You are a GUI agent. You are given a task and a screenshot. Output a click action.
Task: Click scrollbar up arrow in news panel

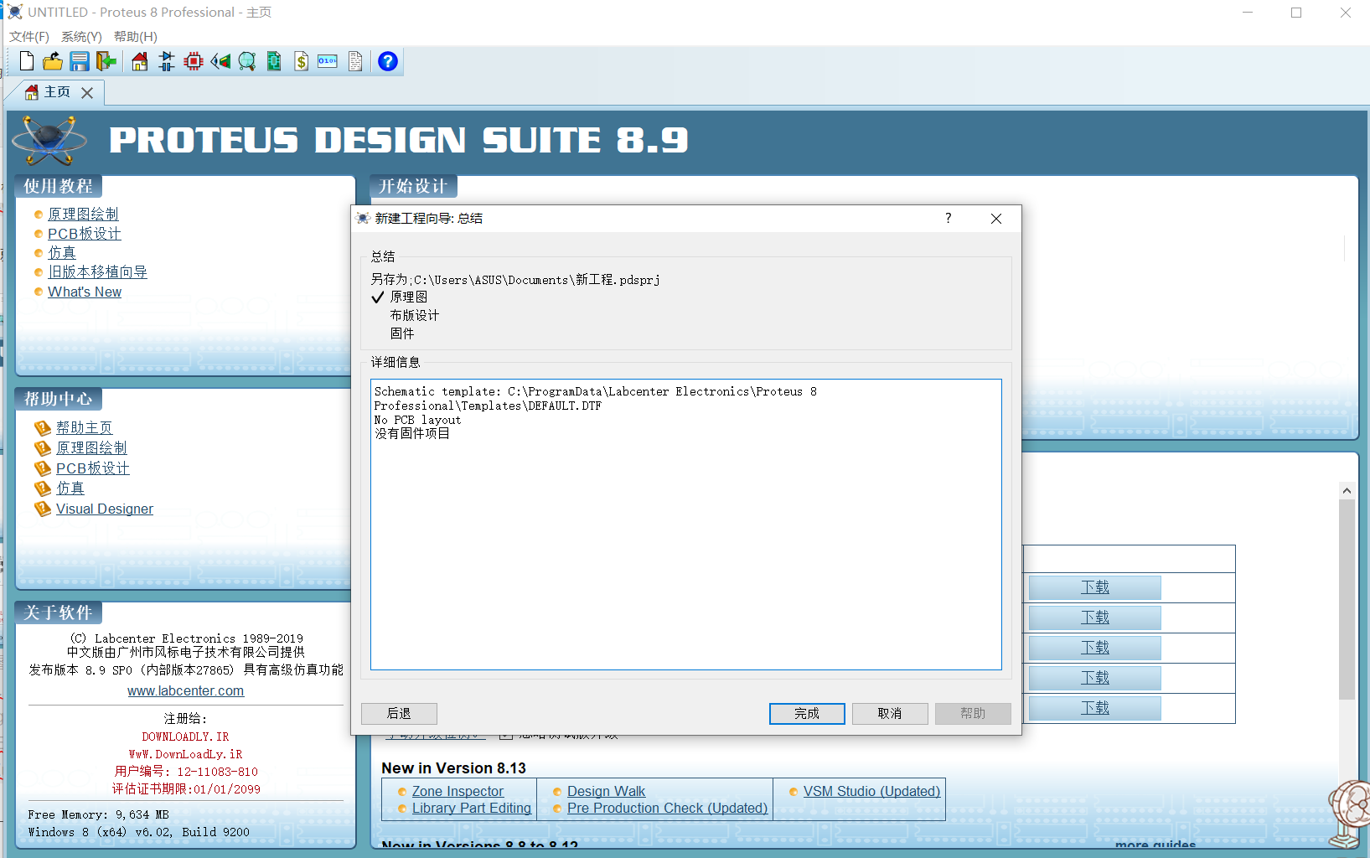pyautogui.click(x=1347, y=491)
